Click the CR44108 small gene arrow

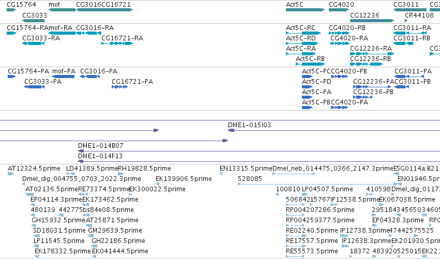[x=406, y=21]
